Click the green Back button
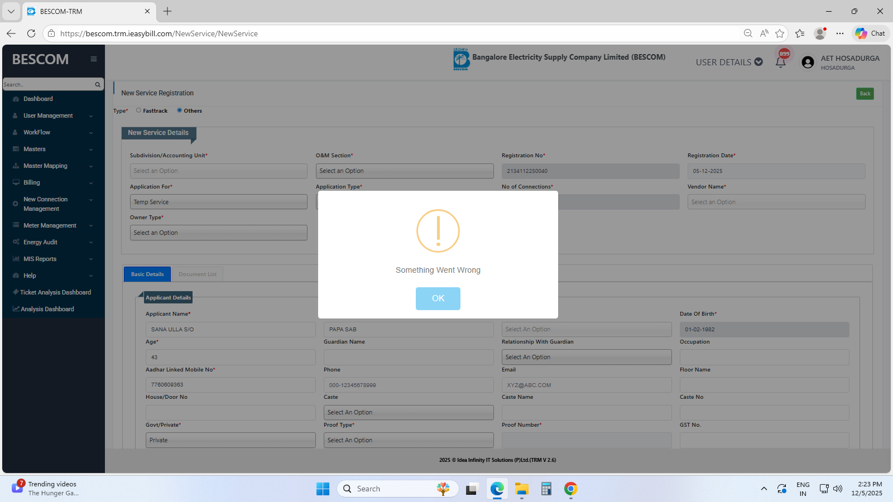Screen dimensions: 893x502 (865, 94)
